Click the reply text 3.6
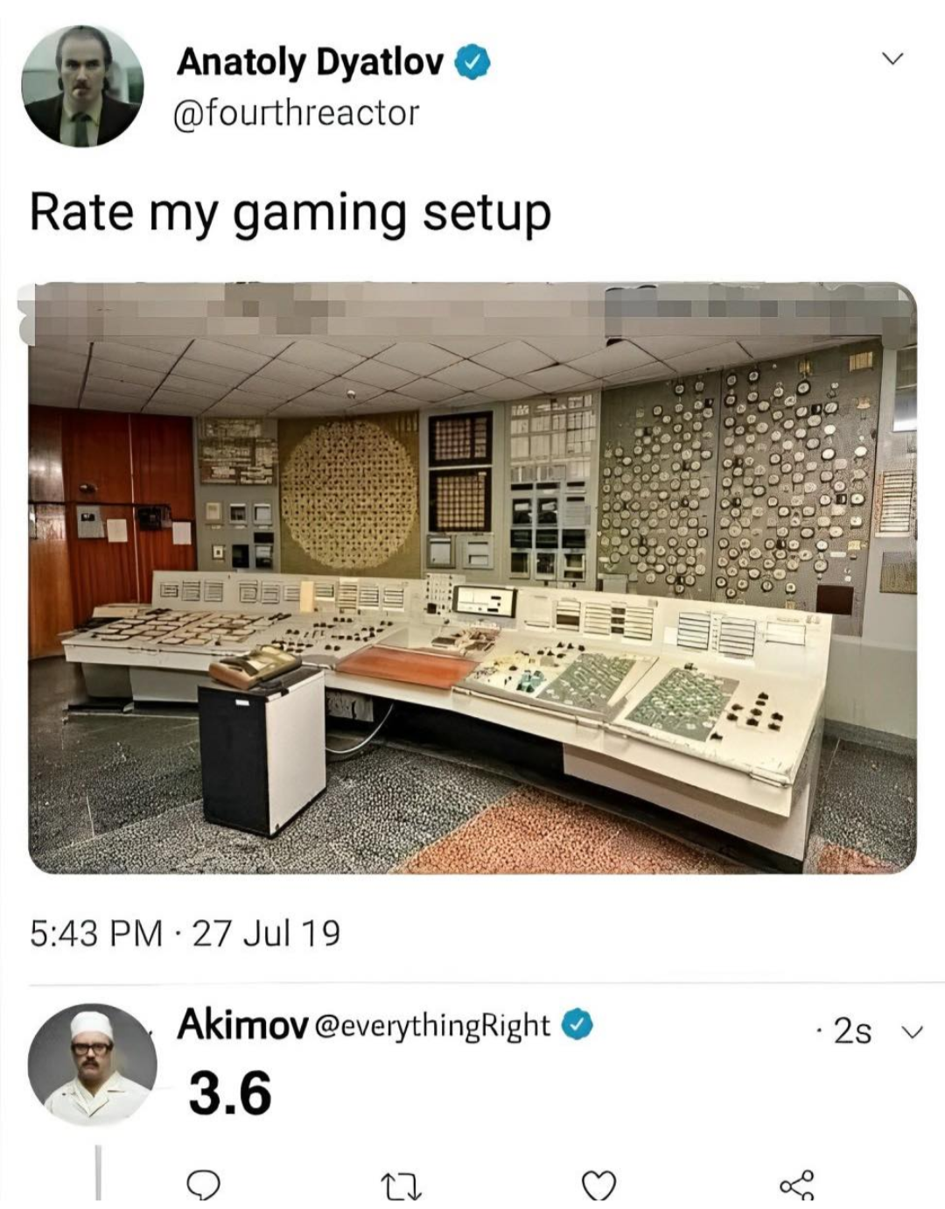 coord(230,1093)
